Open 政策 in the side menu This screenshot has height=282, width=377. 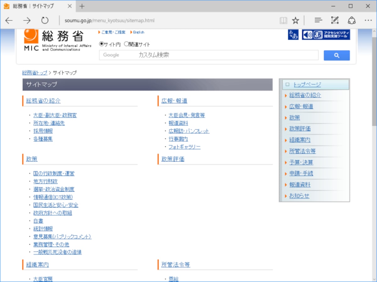tap(294, 118)
